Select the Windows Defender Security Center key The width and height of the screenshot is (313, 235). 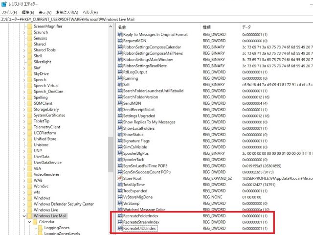coord(64,204)
